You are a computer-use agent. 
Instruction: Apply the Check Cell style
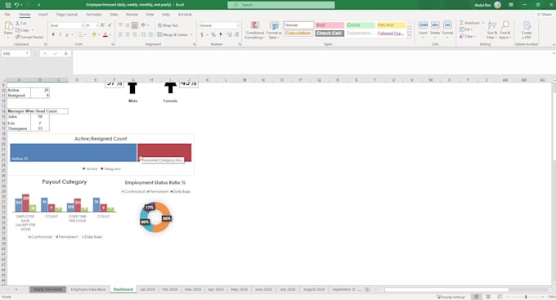330,33
